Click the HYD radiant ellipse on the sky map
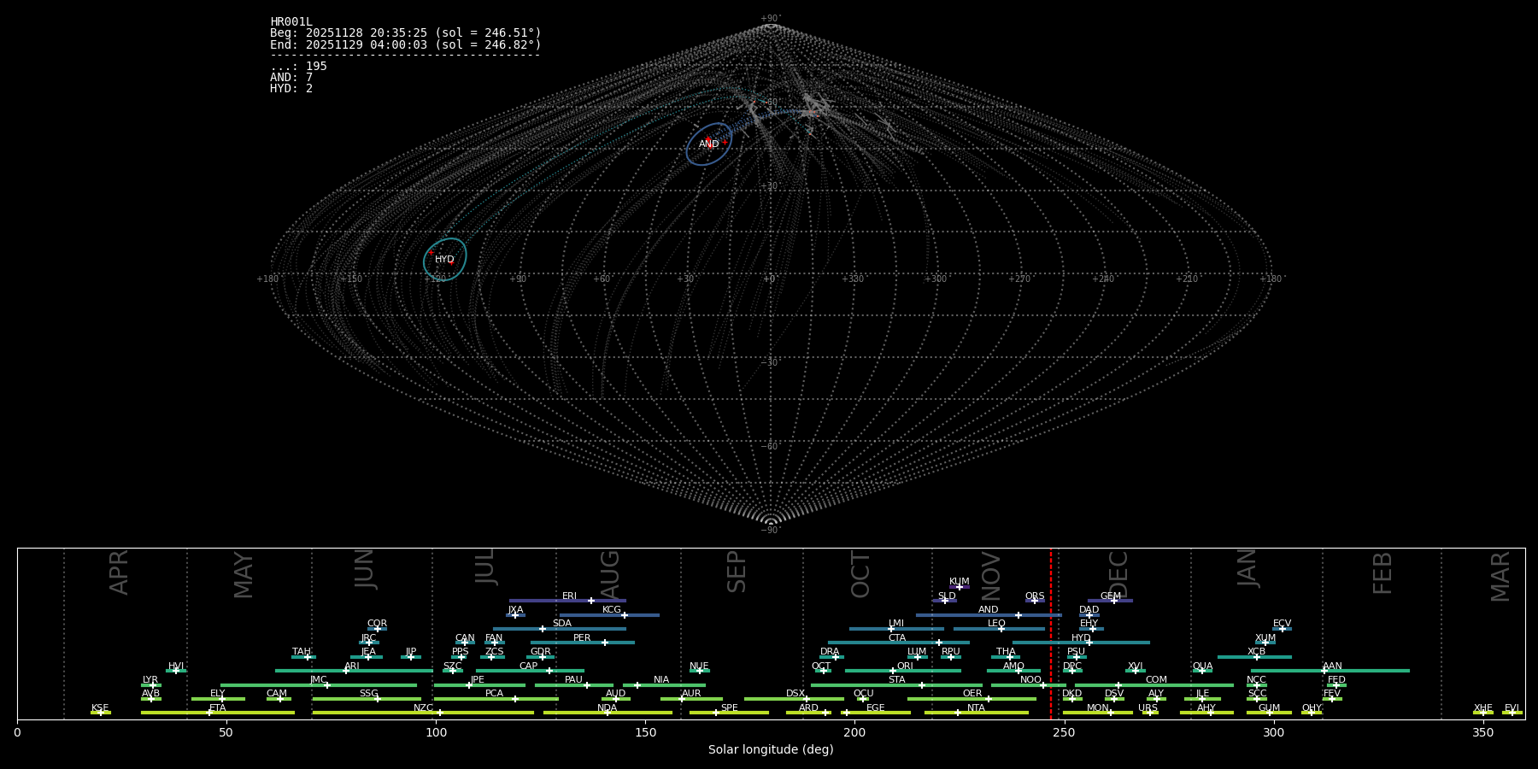Screen dimensions: 1538x769 coord(445,259)
